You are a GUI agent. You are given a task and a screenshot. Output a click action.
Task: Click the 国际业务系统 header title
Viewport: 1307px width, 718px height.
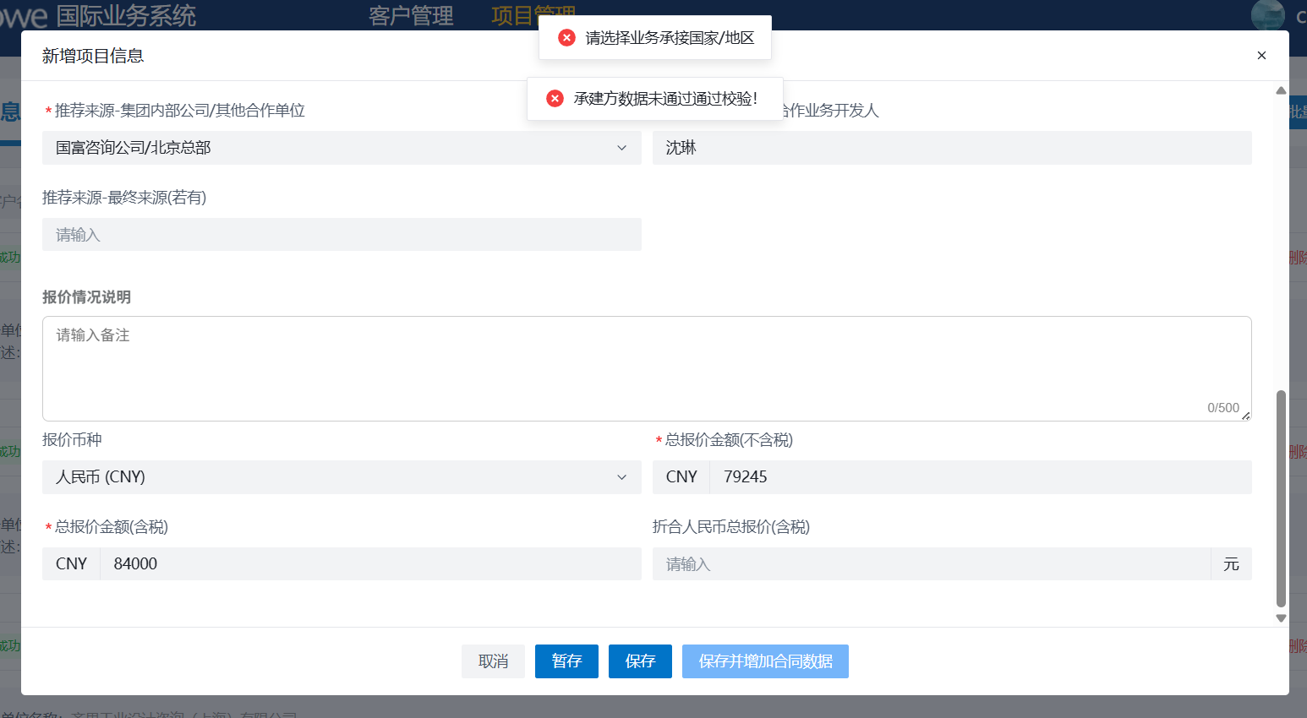[126, 15]
